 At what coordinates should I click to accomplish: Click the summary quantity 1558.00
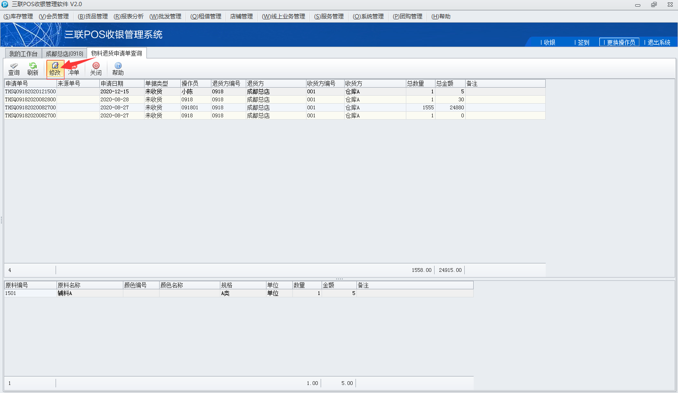coord(421,270)
